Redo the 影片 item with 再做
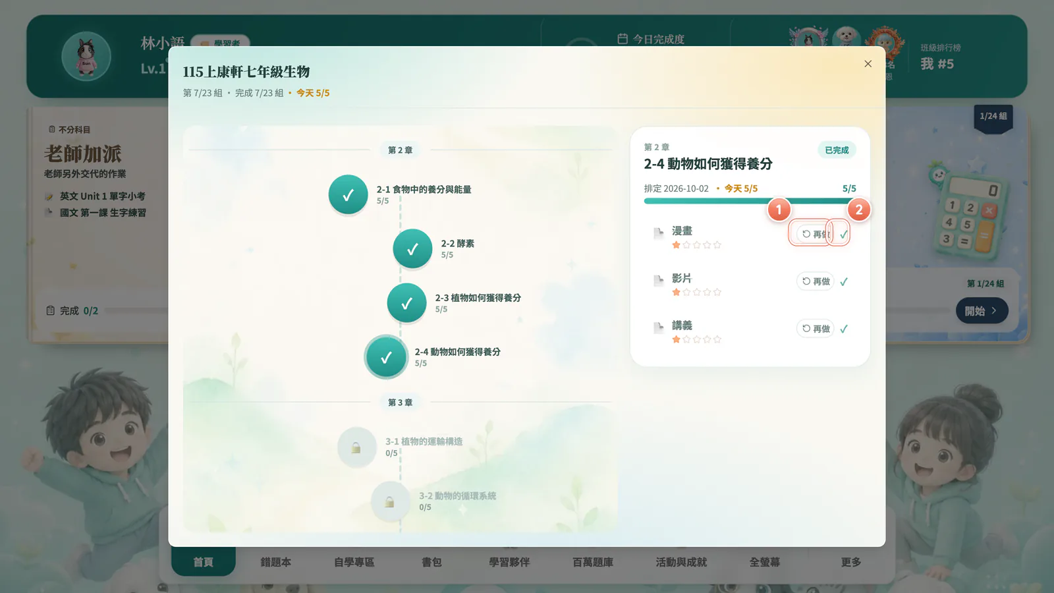Image resolution: width=1054 pixels, height=593 pixels. coord(816,281)
